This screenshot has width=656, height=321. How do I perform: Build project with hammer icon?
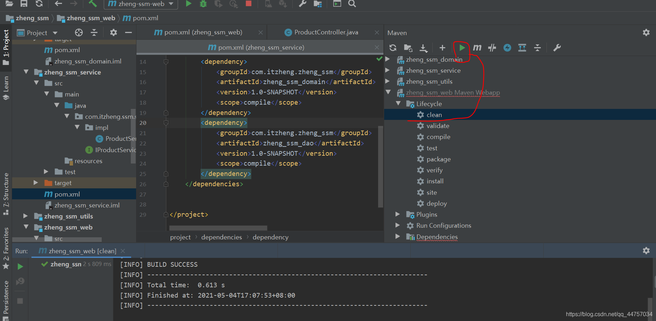tap(92, 4)
